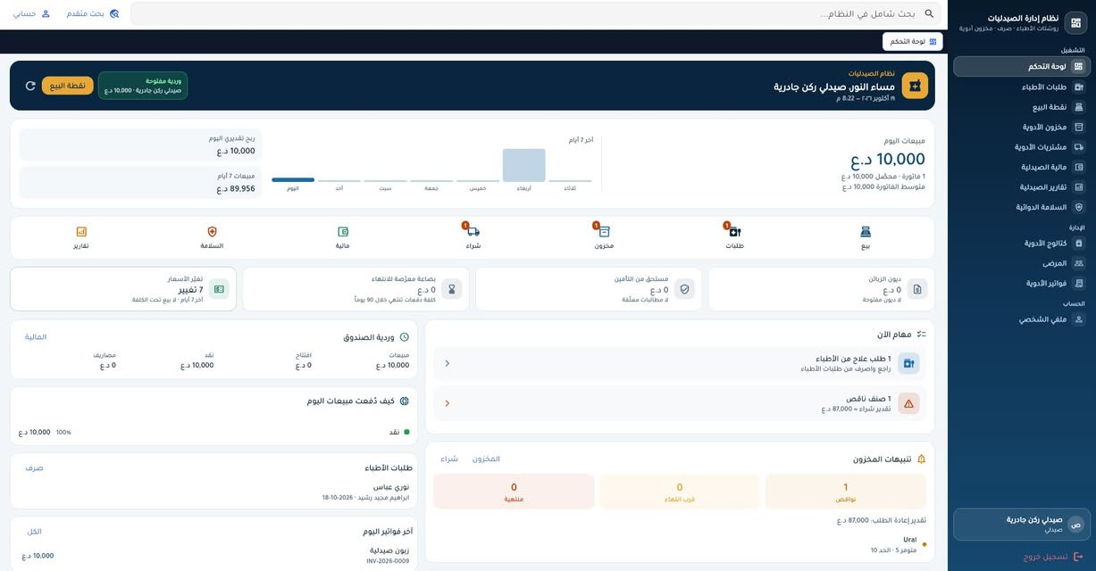Click the المخزون link in stock alerts
Screen dimensions: 1096x571
pyautogui.click(x=486, y=459)
